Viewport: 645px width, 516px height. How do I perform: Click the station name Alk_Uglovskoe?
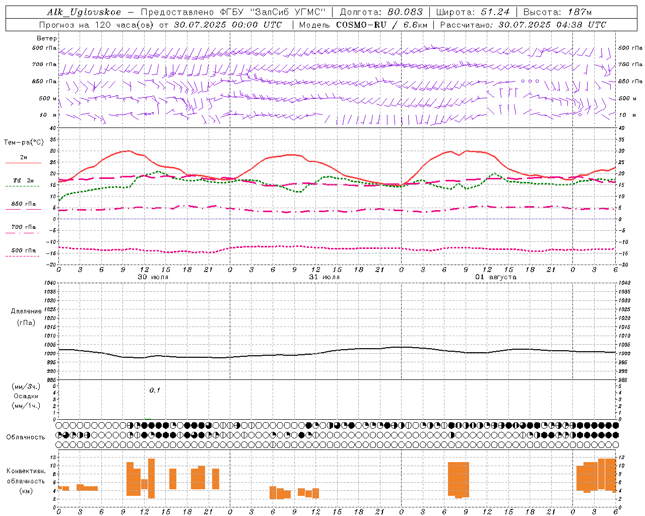[x=84, y=12]
